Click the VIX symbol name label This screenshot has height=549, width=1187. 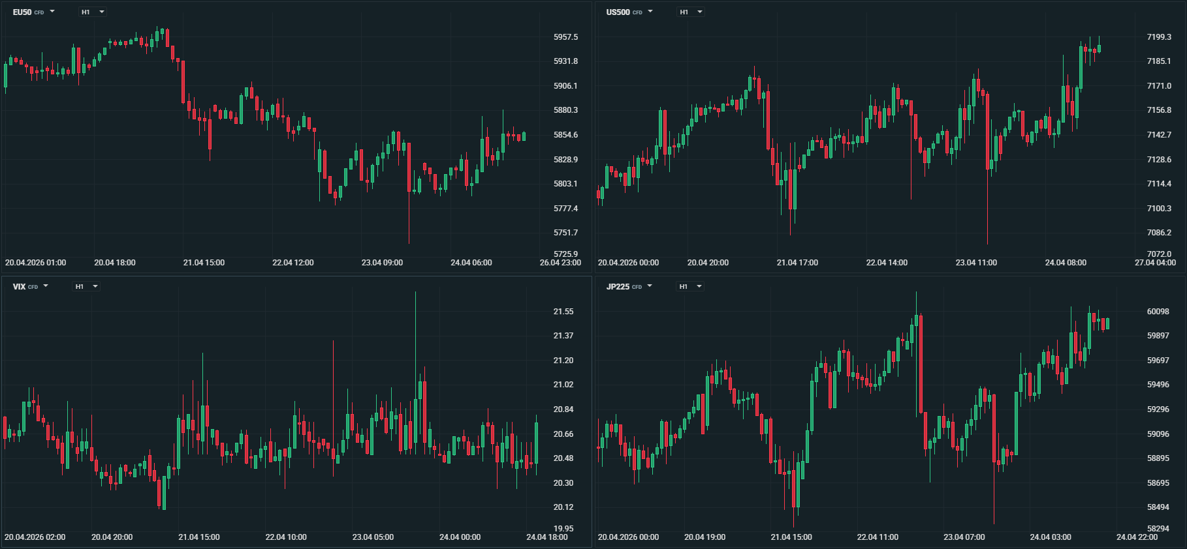click(x=19, y=287)
